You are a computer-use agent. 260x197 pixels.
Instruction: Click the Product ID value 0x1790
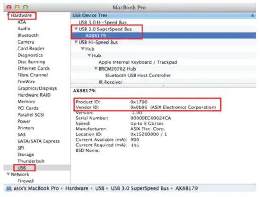(x=139, y=102)
